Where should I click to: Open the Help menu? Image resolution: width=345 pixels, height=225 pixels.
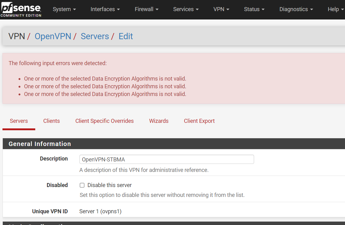(x=335, y=9)
